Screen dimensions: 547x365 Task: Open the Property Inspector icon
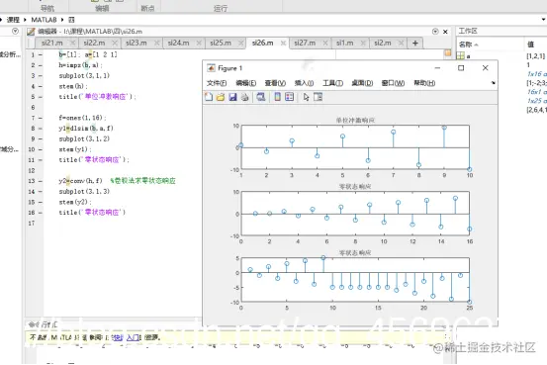(x=318, y=97)
